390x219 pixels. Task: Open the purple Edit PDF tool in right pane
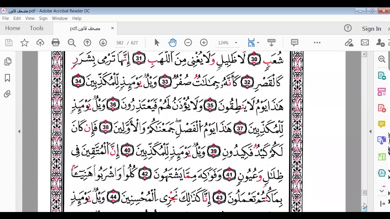[x=382, y=140]
